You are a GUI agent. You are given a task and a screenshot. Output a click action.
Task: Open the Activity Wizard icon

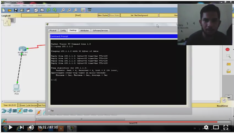28,10
